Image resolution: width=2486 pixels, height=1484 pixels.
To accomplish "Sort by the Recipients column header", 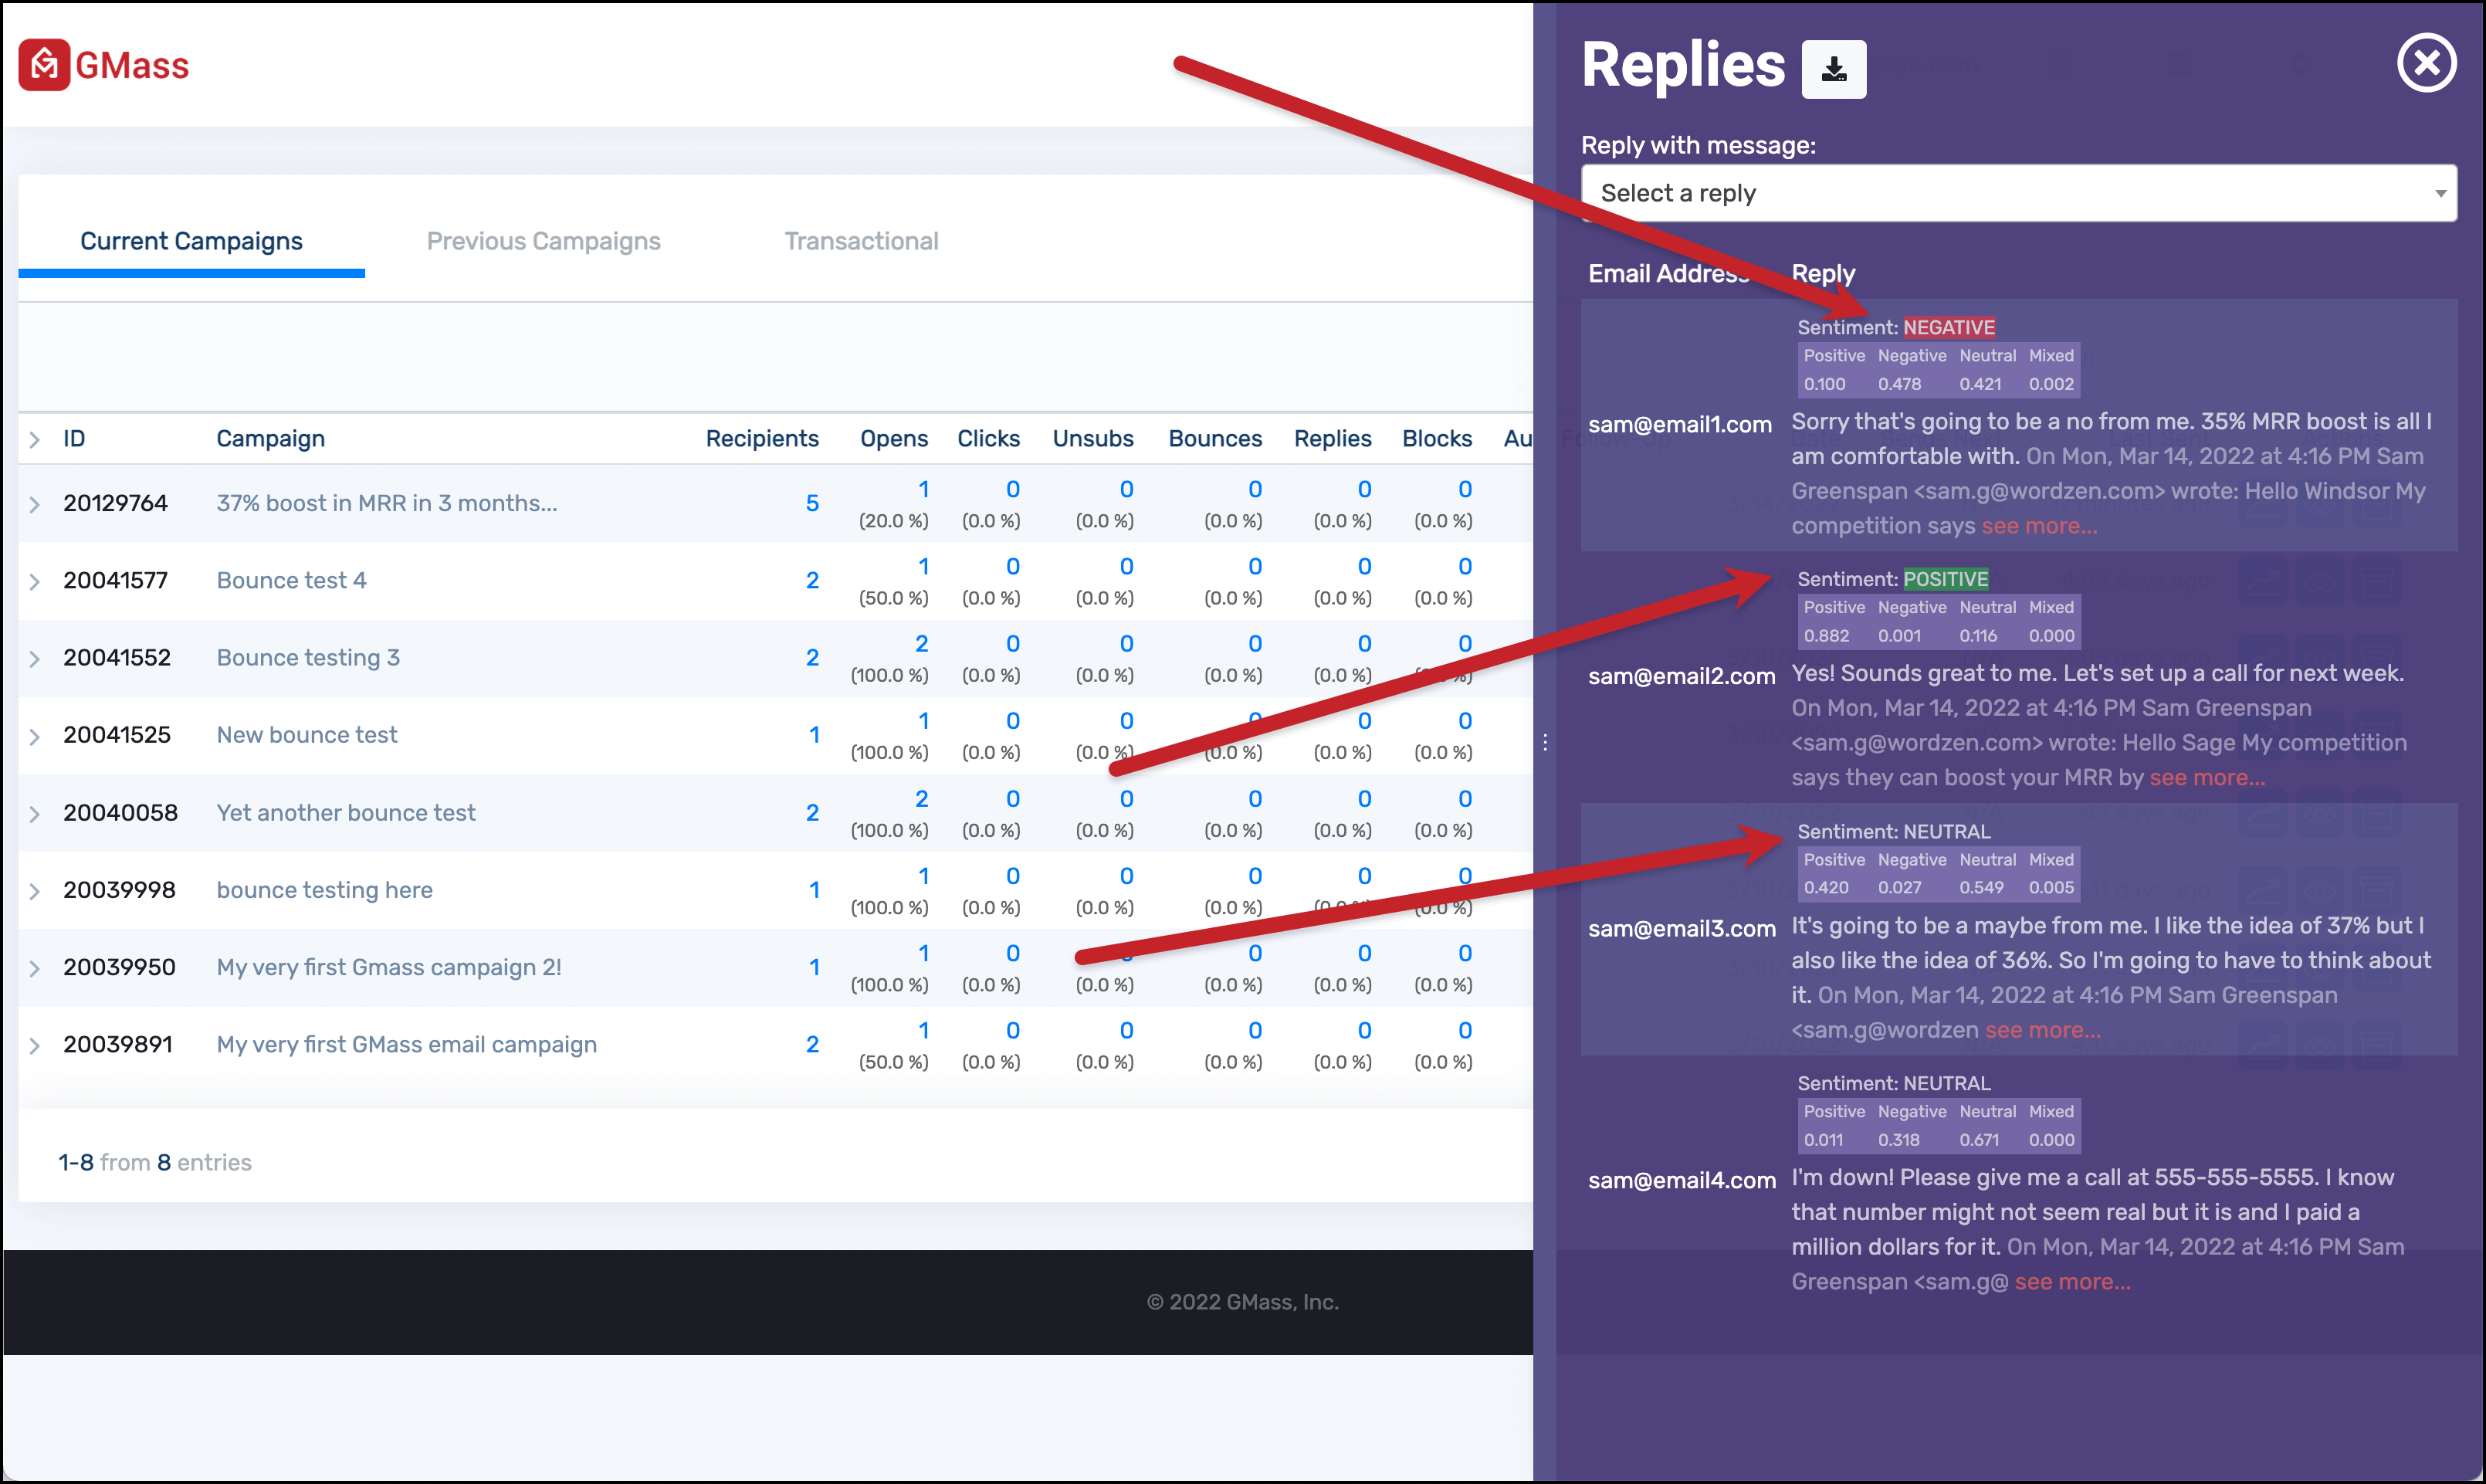I will [x=762, y=438].
